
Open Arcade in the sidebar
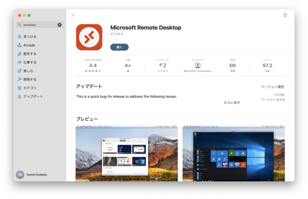29,45
